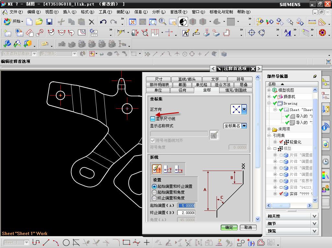Enable the 显示尺寸线 checkbox
Image resolution: width=332 pixels, height=248 pixels.
click(x=152, y=119)
